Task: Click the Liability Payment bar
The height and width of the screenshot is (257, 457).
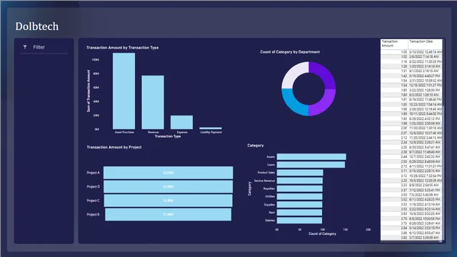Action: [x=211, y=128]
